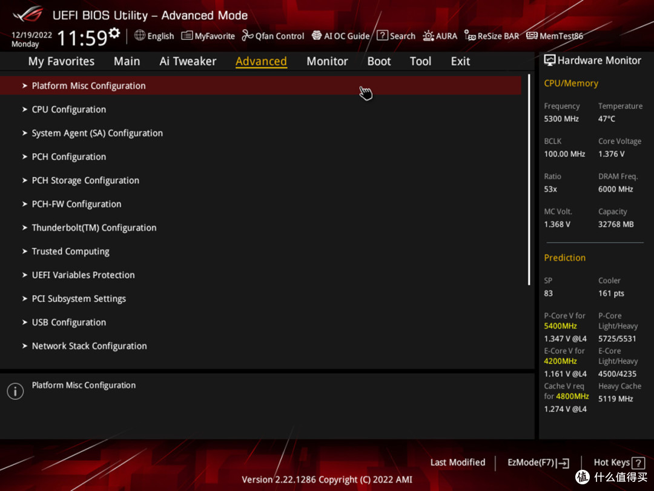Click the SP value 83
The width and height of the screenshot is (654, 491).
click(548, 293)
